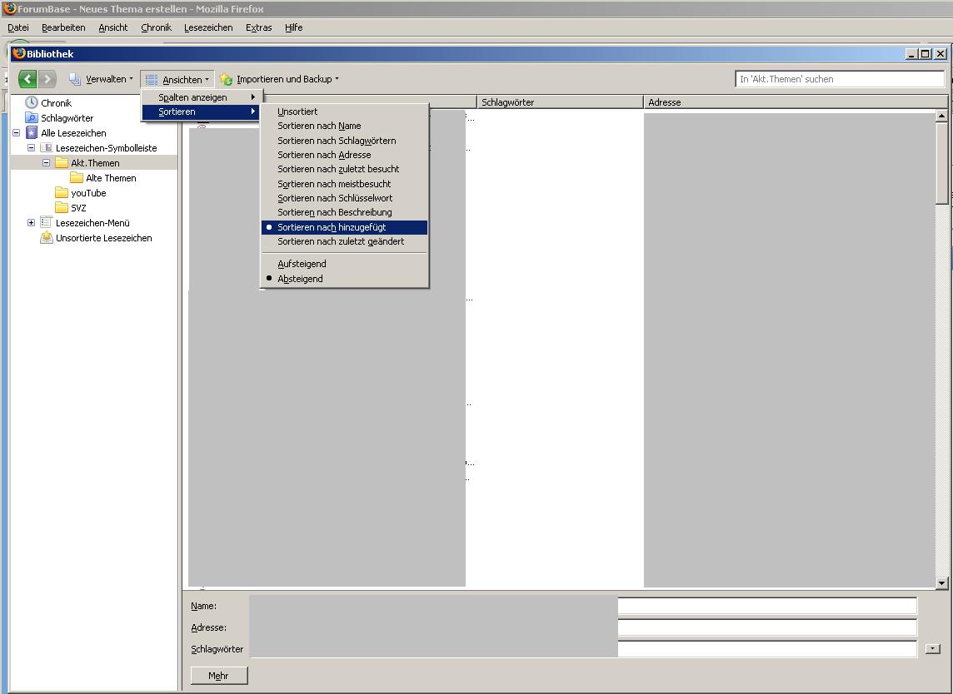Click the Lesezeichen-Symbolleiste toolbar icon
Screen dimensions: 953x694
coord(46,147)
